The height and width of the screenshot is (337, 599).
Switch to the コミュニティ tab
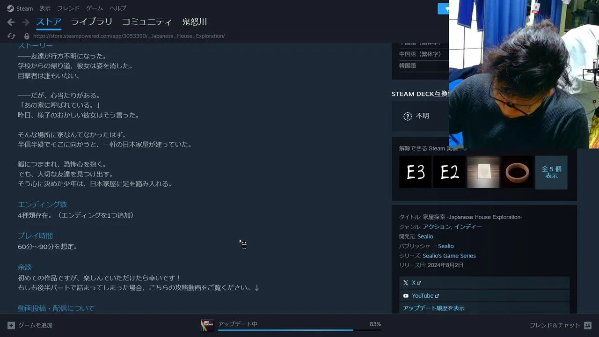point(147,22)
